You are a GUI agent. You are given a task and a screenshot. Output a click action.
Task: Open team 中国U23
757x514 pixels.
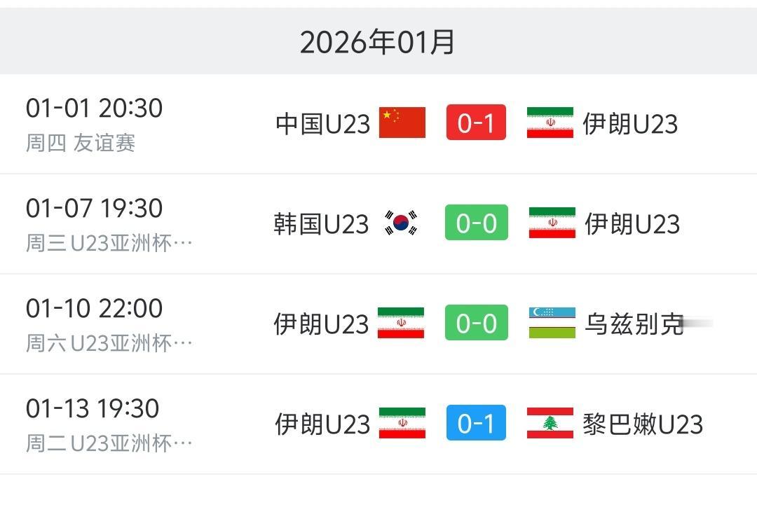click(322, 123)
